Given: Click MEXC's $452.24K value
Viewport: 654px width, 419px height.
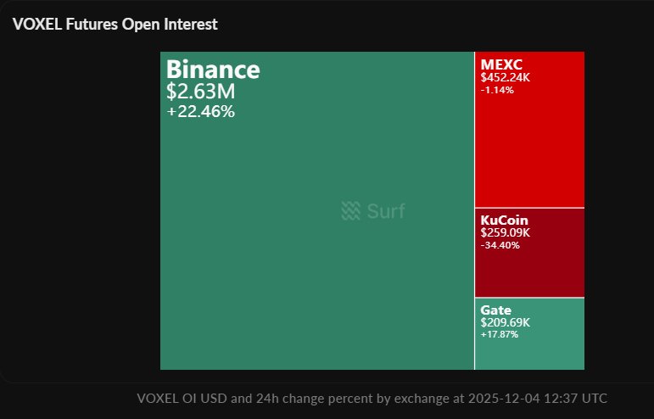Looking at the screenshot, I should 506,77.
